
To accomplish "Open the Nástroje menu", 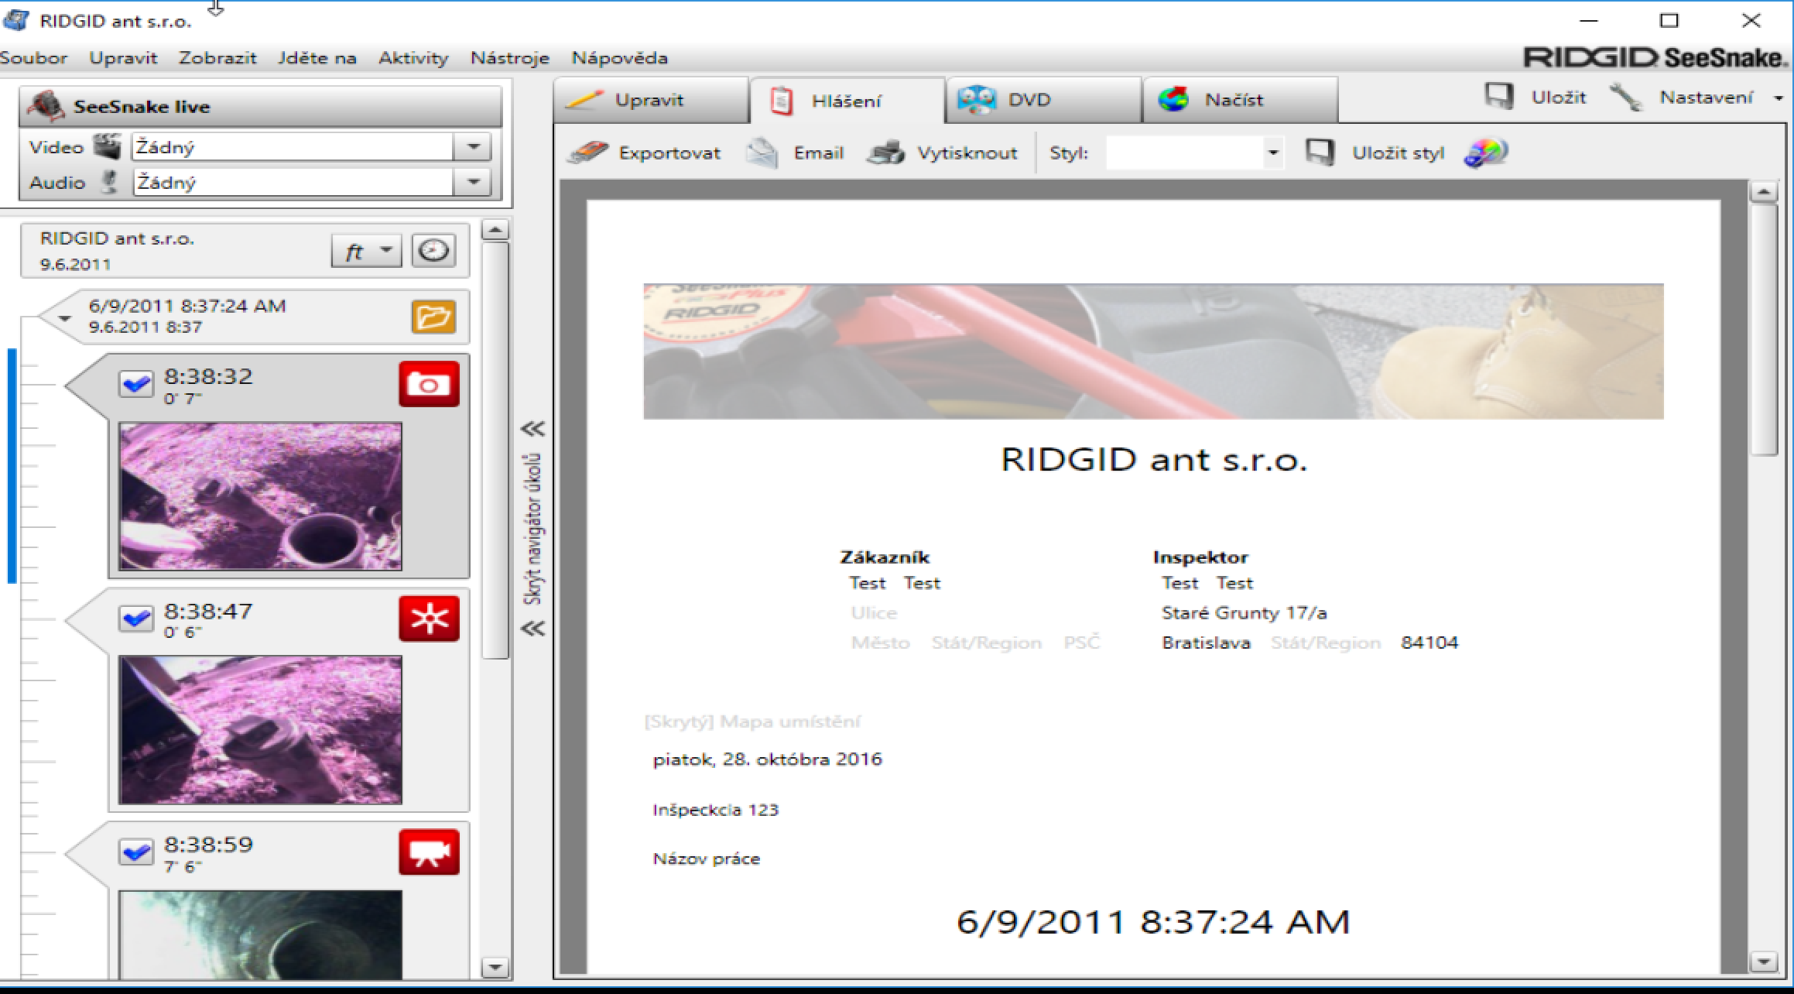I will click(x=510, y=58).
